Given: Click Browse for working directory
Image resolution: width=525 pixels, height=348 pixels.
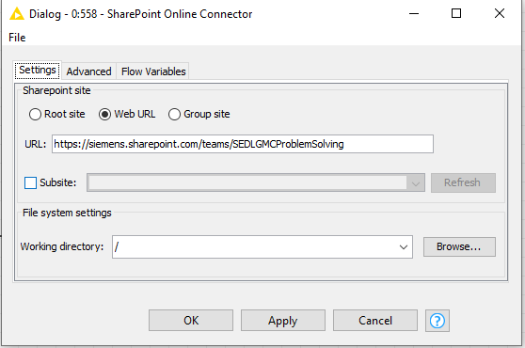Looking at the screenshot, I should point(459,247).
